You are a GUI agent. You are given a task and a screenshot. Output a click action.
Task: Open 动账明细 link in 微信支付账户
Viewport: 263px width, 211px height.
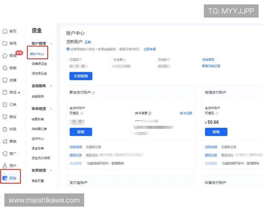pyautogui.click(x=211, y=147)
